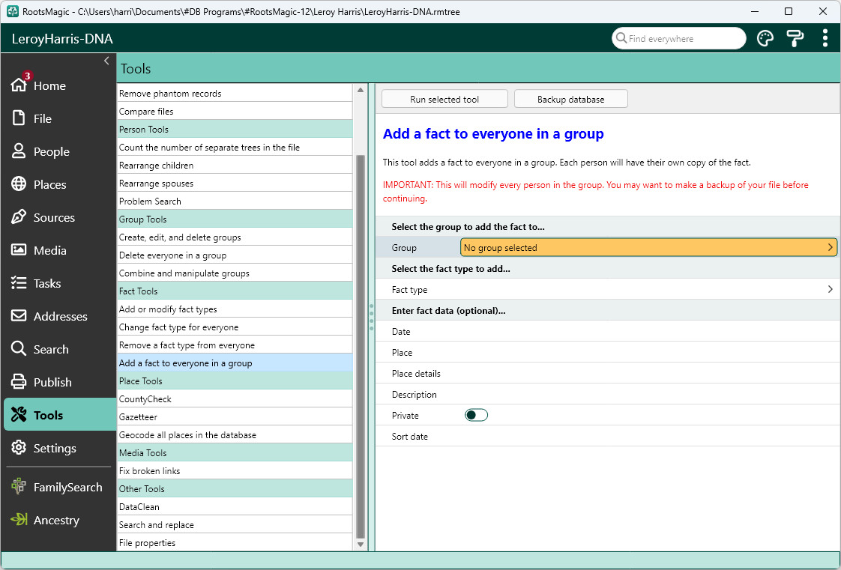Image resolution: width=841 pixels, height=570 pixels.
Task: Open the Group selector showing No group selected
Action: pos(648,247)
